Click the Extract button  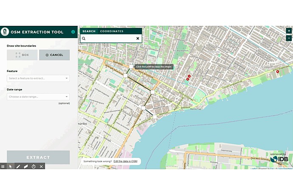38,157
